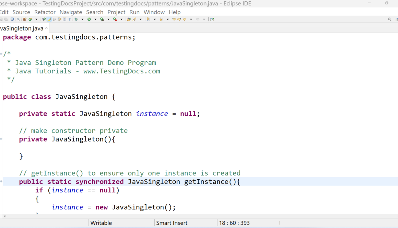Click the New Java Class icon
Image resolution: width=398 pixels, height=228 pixels.
click(30, 20)
